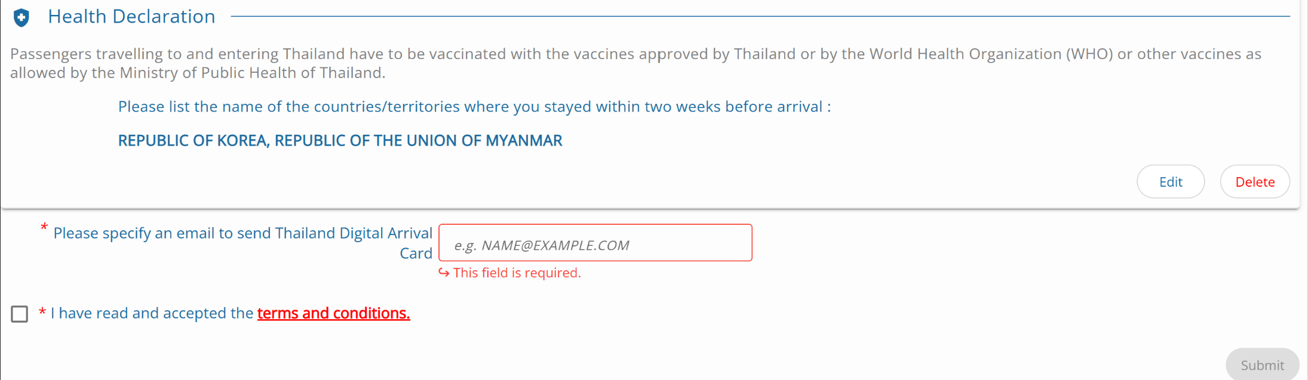Click the Submit button
The height and width of the screenshot is (380, 1308).
(x=1262, y=365)
